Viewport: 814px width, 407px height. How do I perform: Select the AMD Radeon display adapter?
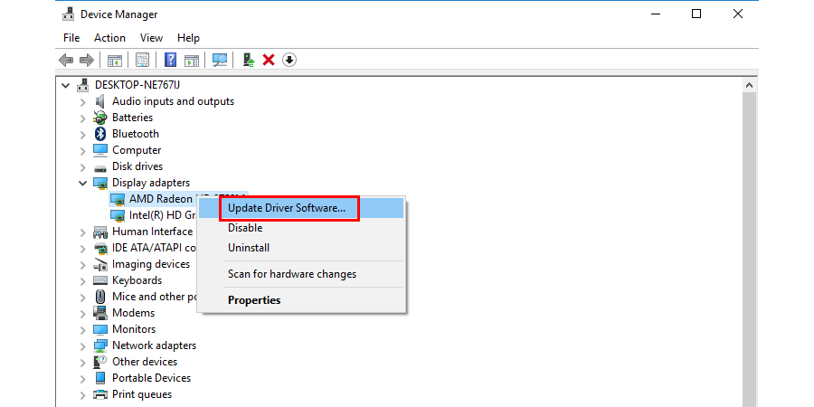(161, 199)
